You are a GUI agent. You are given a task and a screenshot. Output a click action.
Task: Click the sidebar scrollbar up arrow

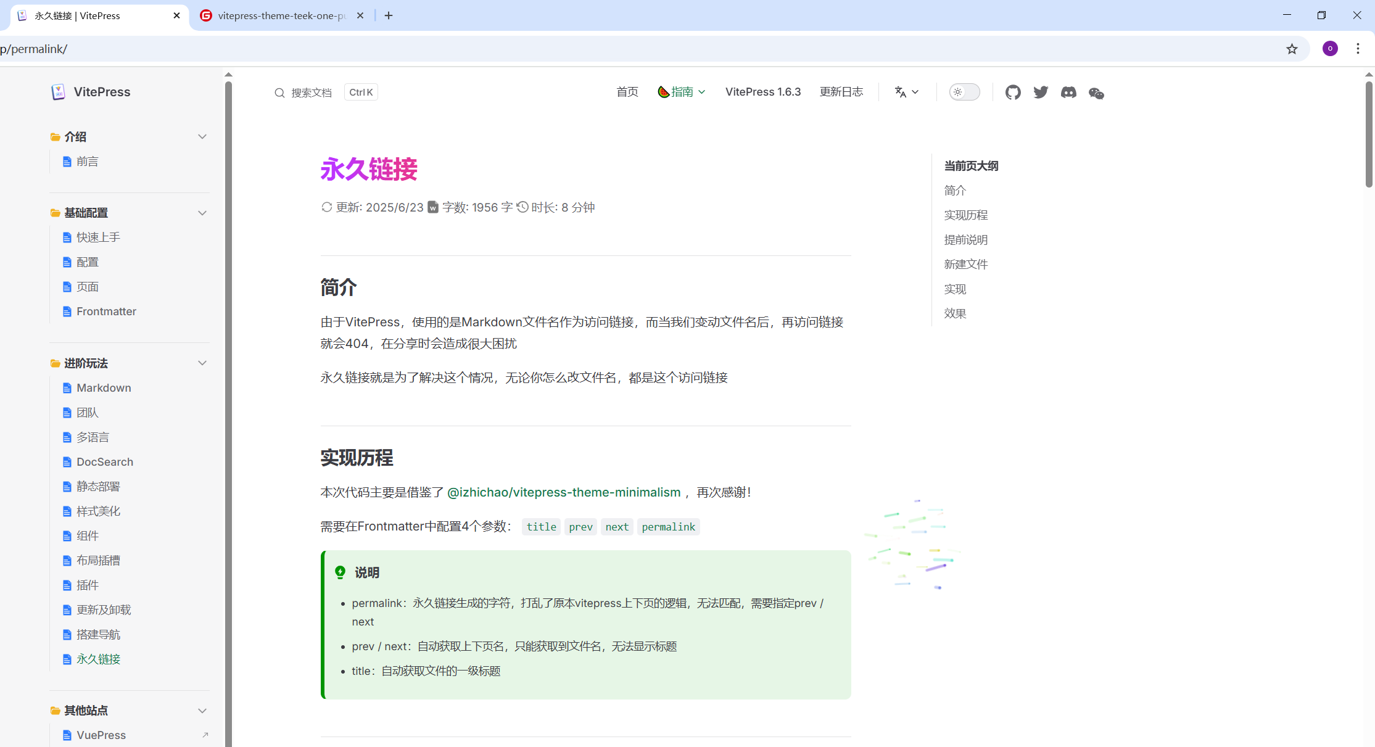tap(228, 75)
